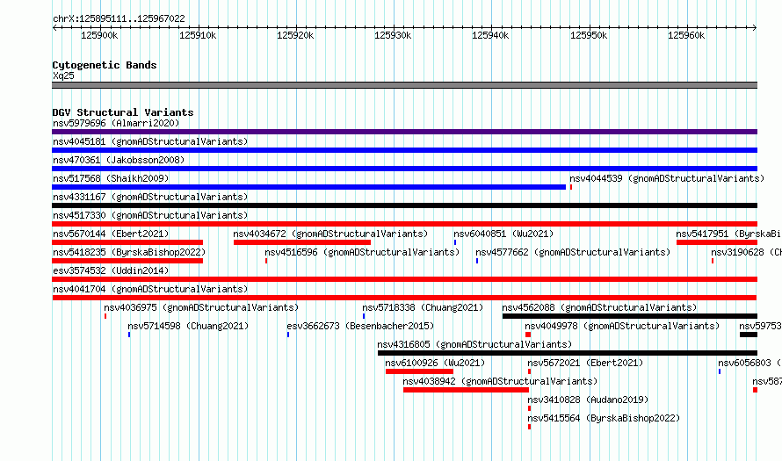Select the red nsv4038942 variant bar
The height and width of the screenshot is (461, 782).
466,390
